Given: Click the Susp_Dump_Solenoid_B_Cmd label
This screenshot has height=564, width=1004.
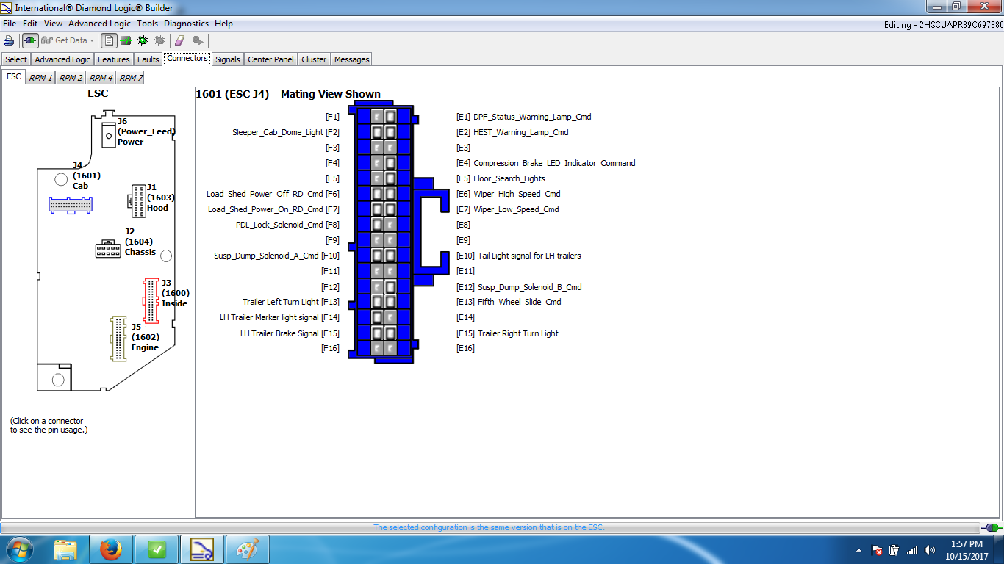Looking at the screenshot, I should tap(530, 287).
